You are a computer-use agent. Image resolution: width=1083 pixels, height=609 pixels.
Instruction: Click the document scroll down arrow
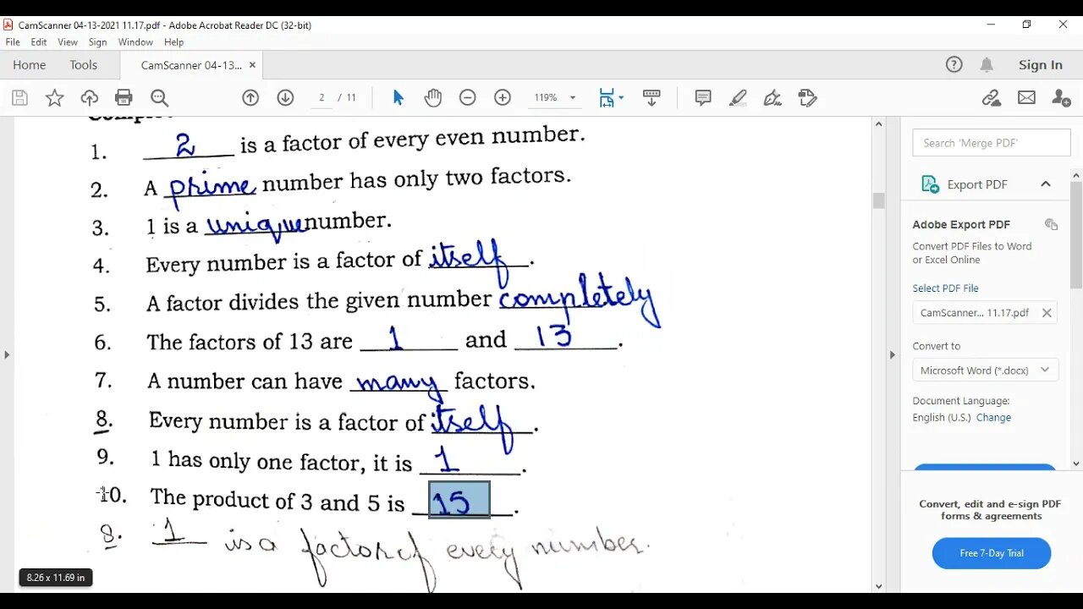click(x=878, y=586)
